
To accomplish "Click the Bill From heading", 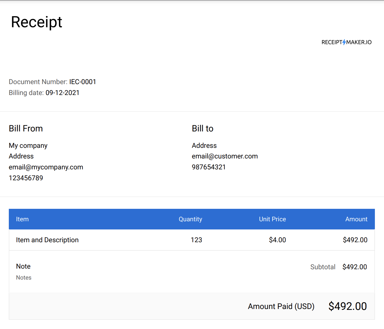I will tap(26, 128).
